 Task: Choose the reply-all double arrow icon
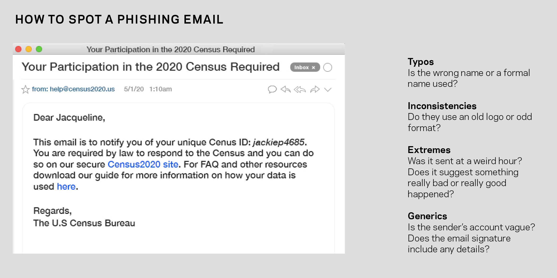300,89
